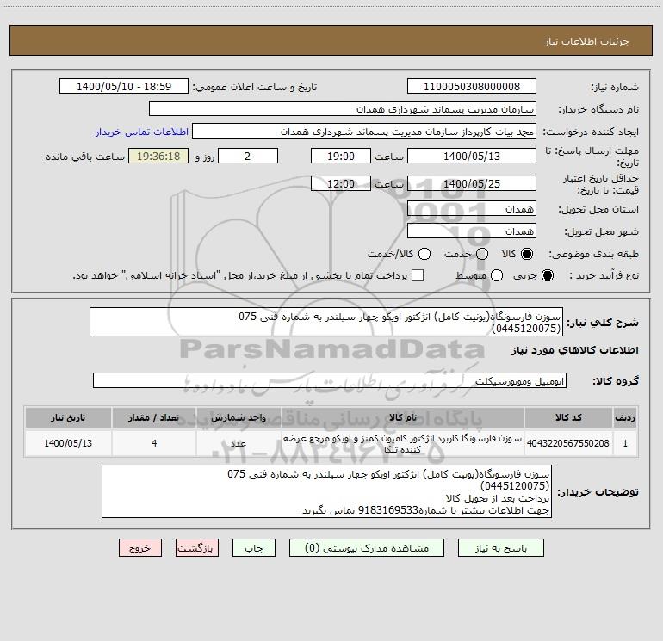This screenshot has width=663, height=641.
Task: Click the گروه کالا field اتومبیل وموتورسیکلت
Action: pyautogui.click(x=330, y=380)
